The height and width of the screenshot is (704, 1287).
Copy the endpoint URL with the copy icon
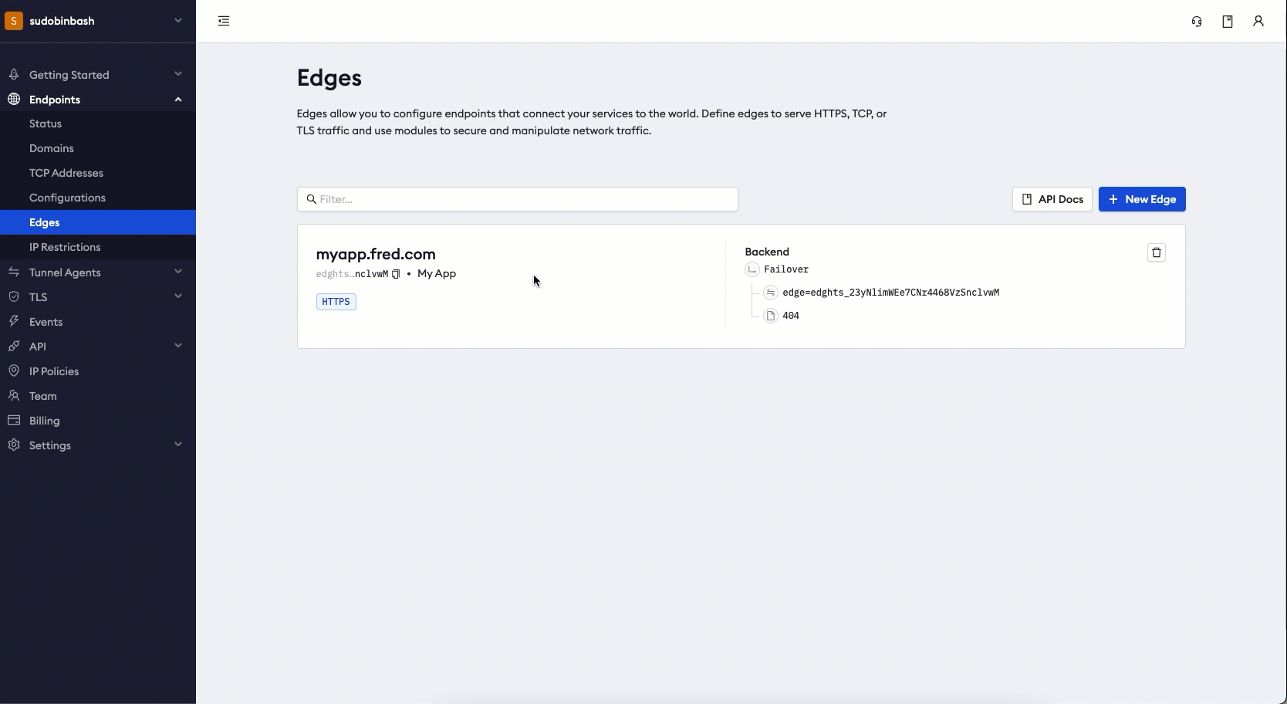[397, 274]
